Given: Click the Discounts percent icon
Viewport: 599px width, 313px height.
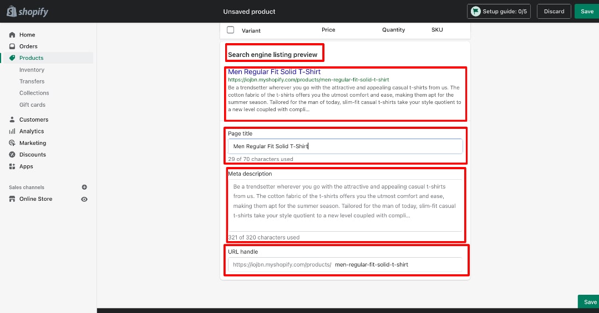Looking at the screenshot, I should click(12, 155).
